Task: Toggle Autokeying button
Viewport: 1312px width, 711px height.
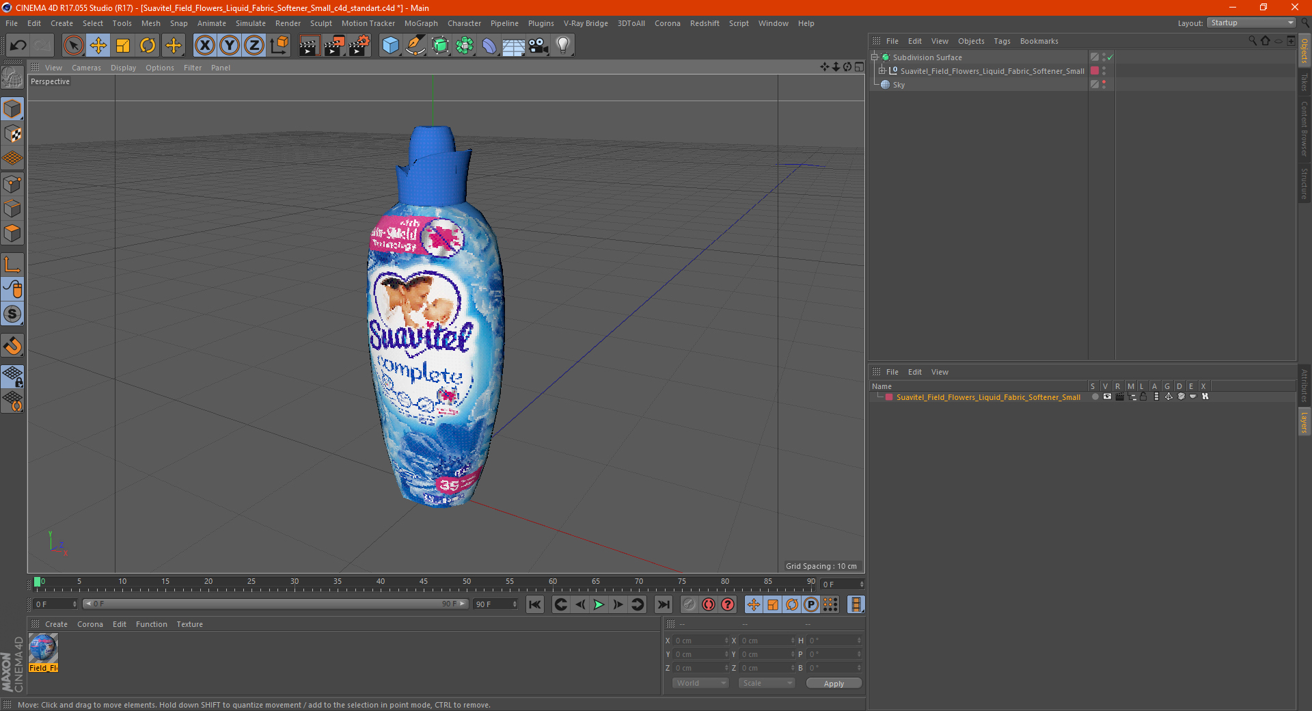Action: (x=709, y=604)
